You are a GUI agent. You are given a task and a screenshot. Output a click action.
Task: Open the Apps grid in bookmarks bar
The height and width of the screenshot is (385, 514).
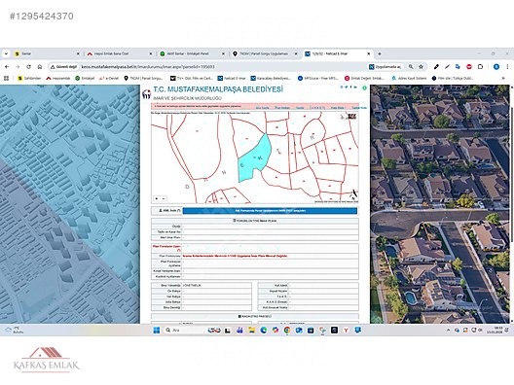(6, 78)
